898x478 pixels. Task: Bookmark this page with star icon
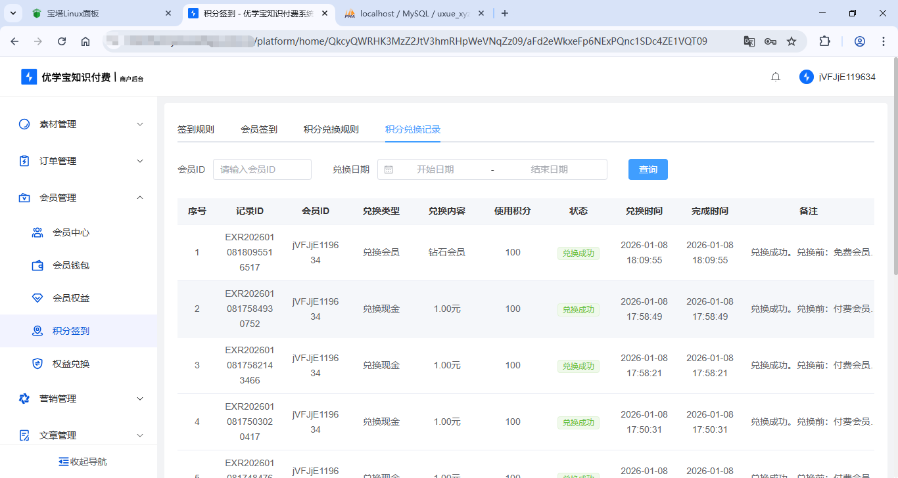pos(792,41)
